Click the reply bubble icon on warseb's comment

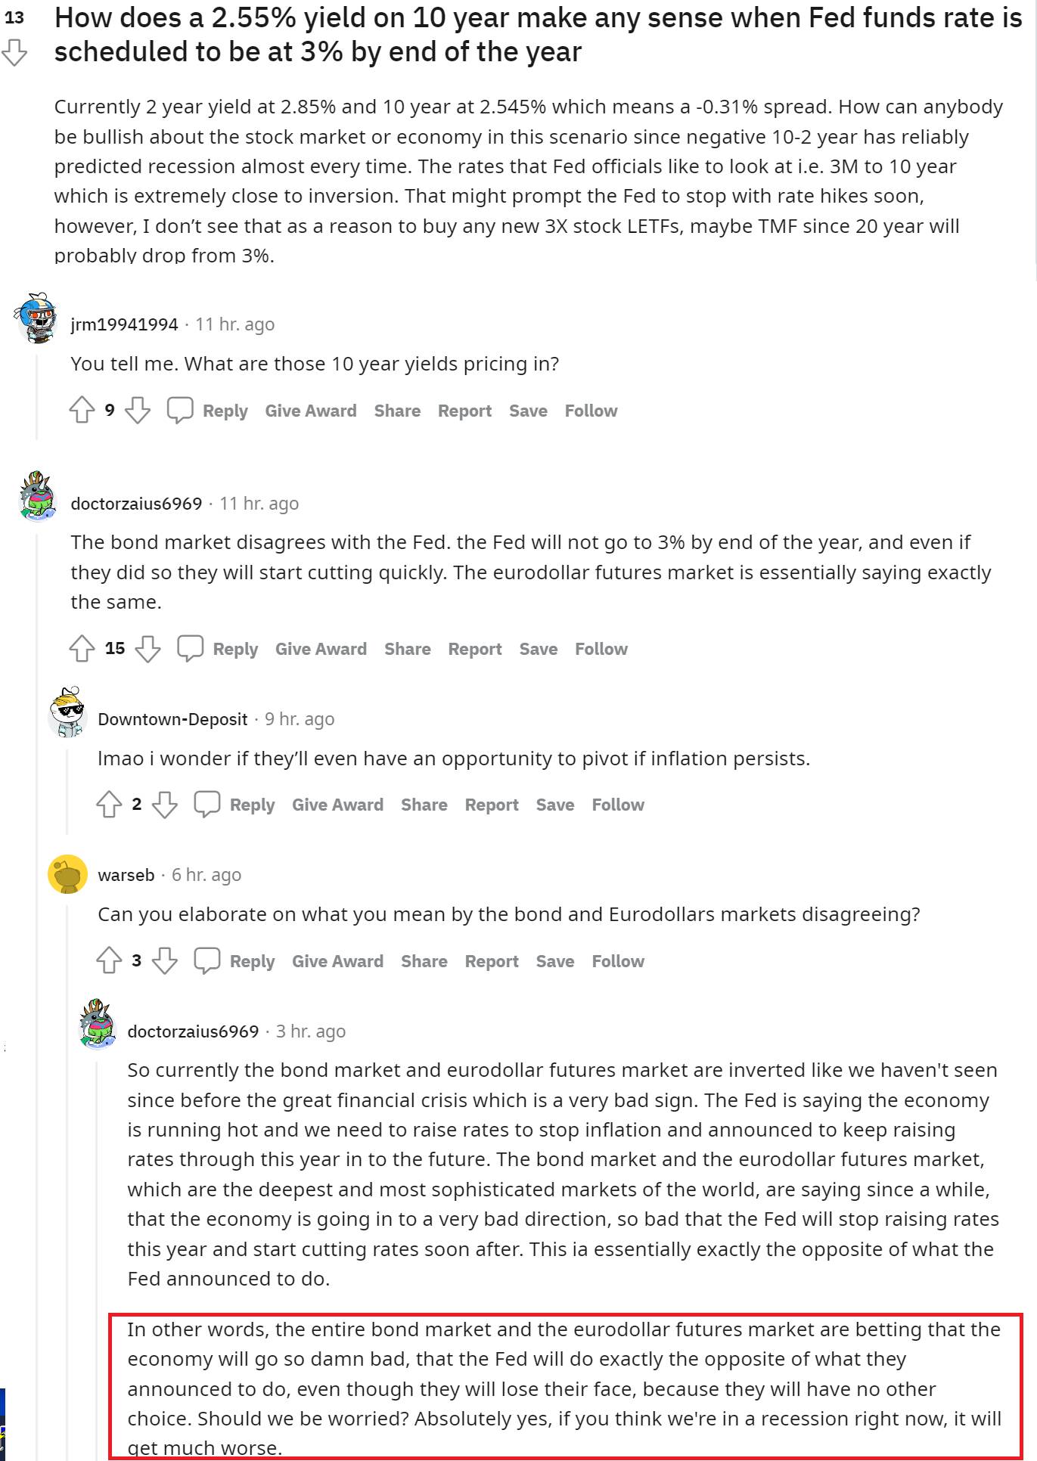(206, 960)
